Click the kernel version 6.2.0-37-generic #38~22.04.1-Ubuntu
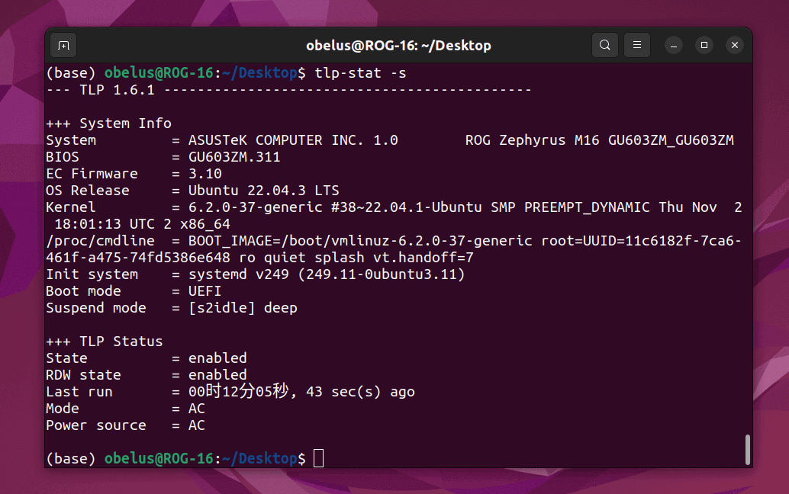The image size is (789, 494). pyautogui.click(x=335, y=207)
